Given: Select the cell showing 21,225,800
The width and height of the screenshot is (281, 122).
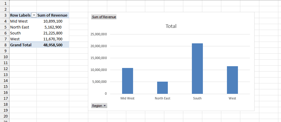Looking at the screenshot, I should 53,33.
